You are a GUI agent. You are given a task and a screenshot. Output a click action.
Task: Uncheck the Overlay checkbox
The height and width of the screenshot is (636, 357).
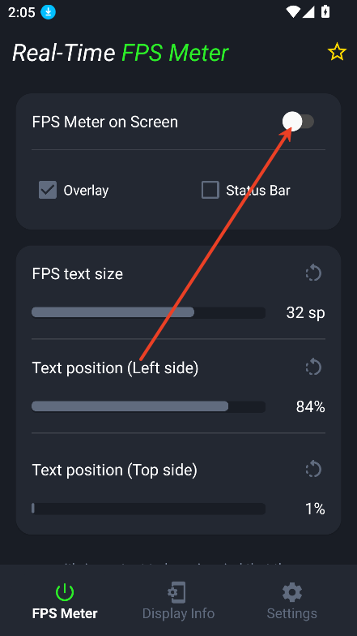[48, 190]
